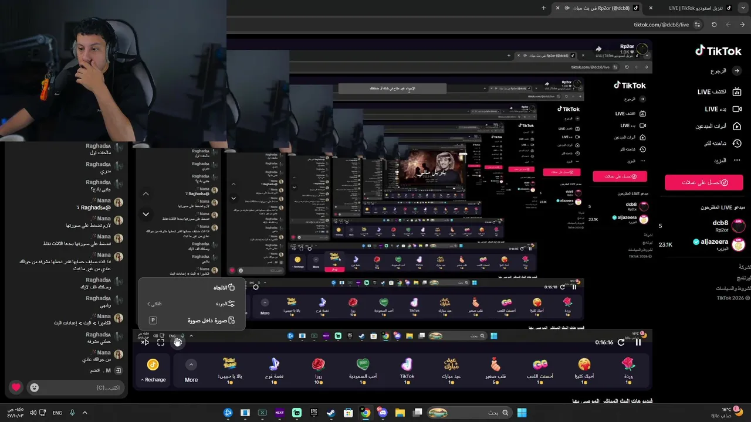Toggle the player mute button
Image resolution: width=751 pixels, height=422 pixels.
(144, 342)
